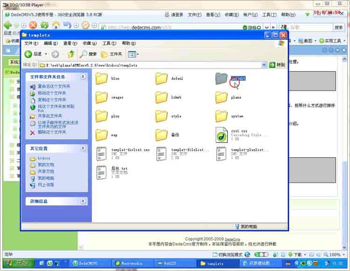Switch to the WebZIP taskbar button

175,264
